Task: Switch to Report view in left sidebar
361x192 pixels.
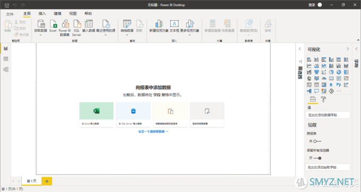Action: tap(6, 48)
